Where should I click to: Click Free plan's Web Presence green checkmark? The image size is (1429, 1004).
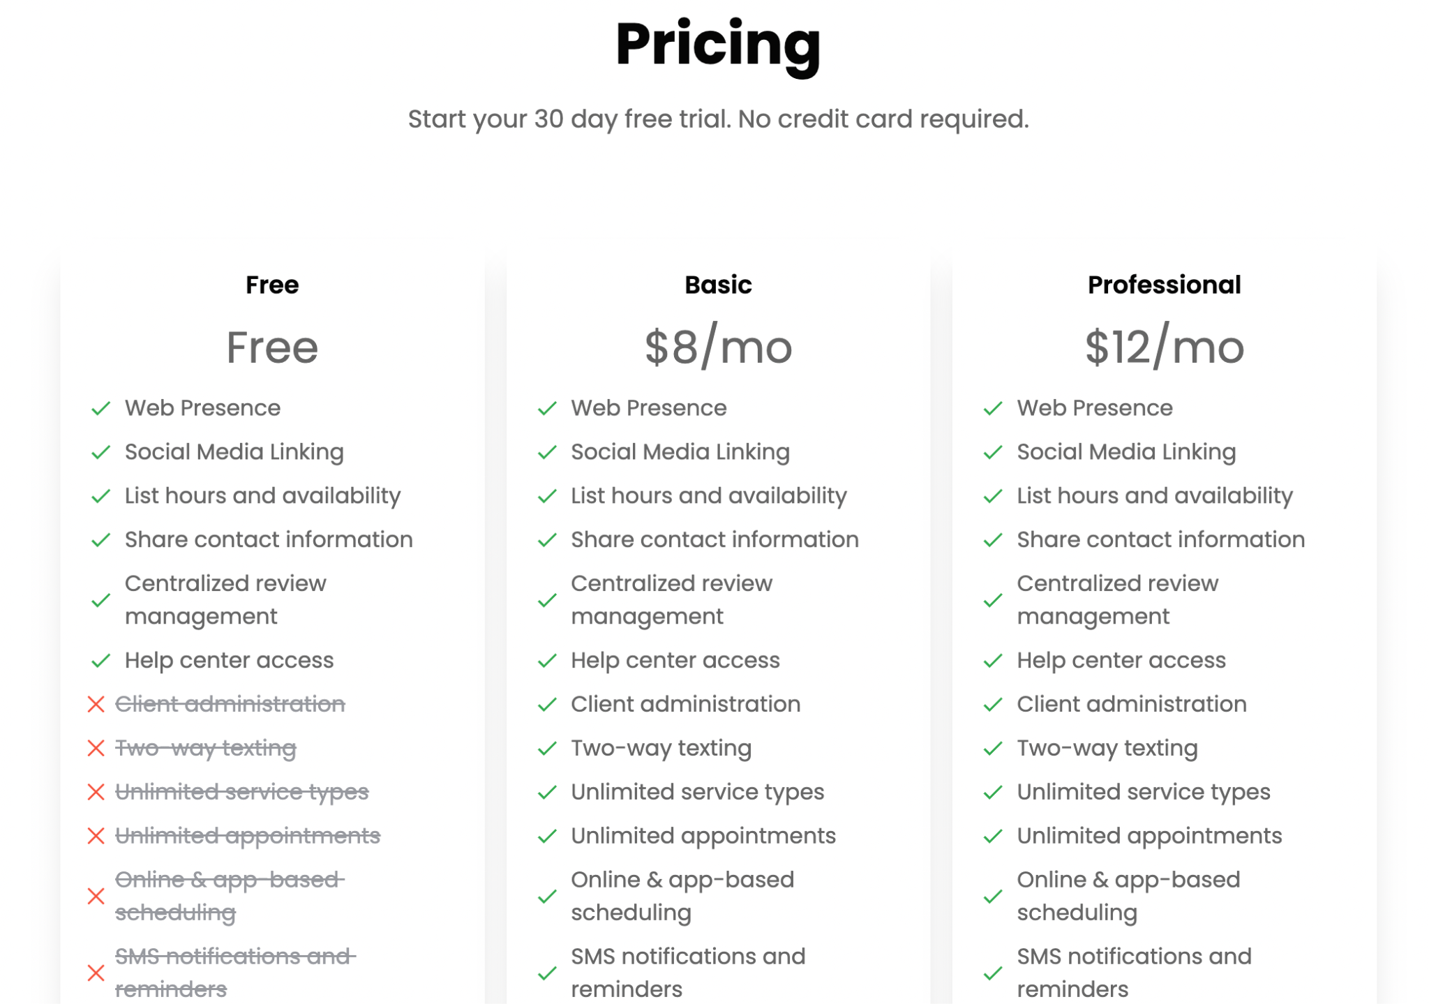click(x=101, y=409)
